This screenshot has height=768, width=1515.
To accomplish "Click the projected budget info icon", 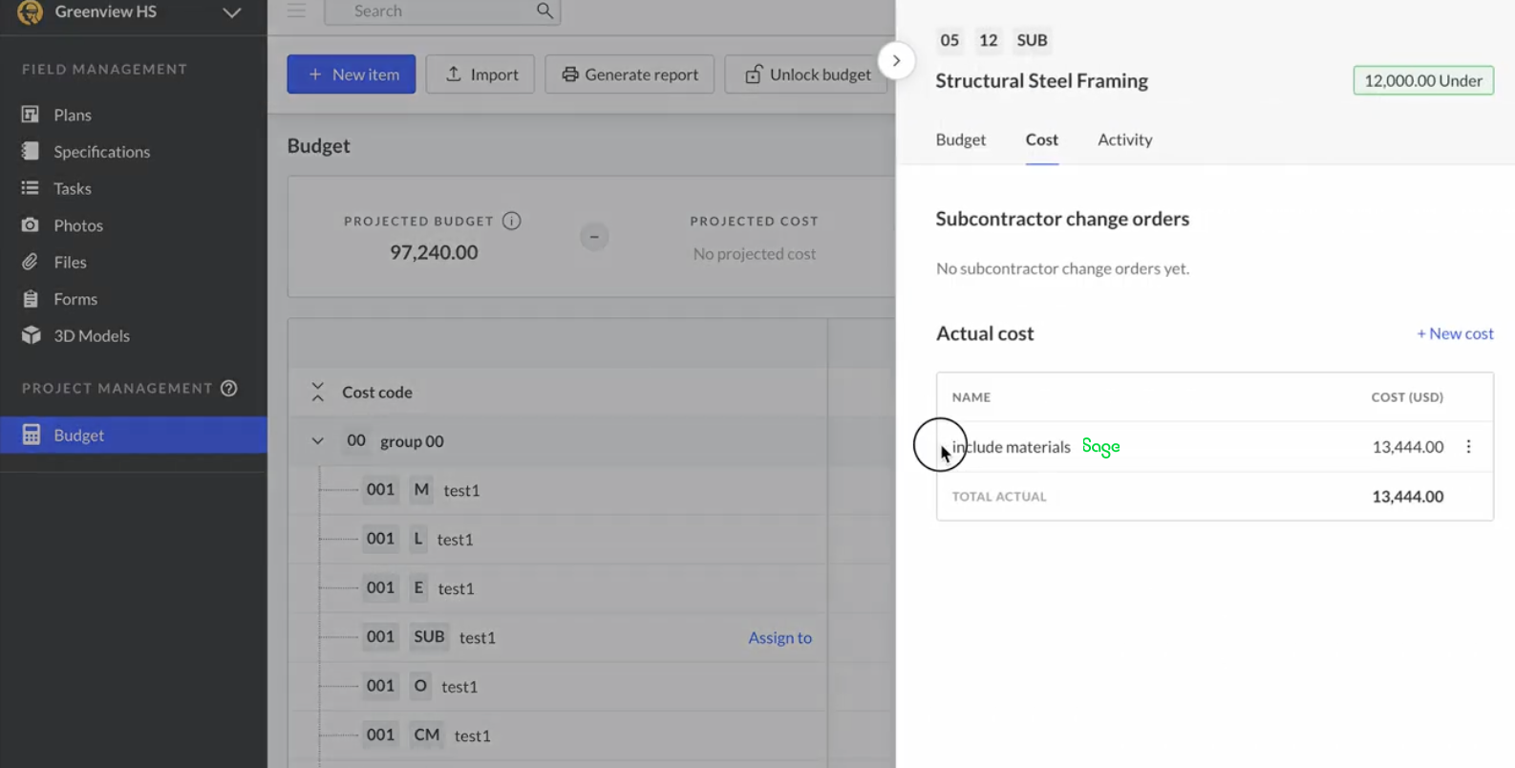I will [x=512, y=221].
